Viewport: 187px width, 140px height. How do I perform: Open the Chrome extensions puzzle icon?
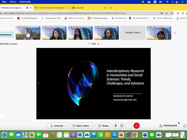pyautogui.click(x=178, y=13)
